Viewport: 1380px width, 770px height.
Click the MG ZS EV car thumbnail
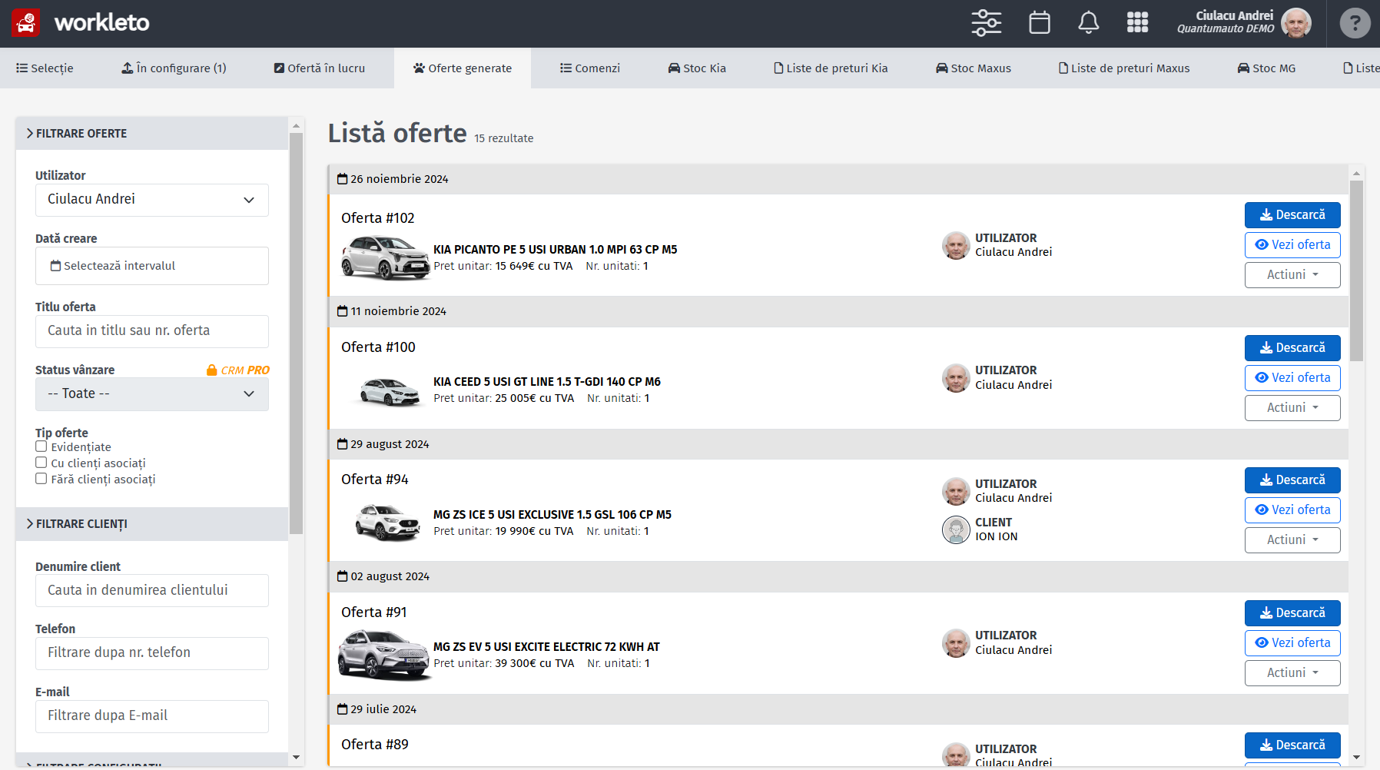(385, 655)
